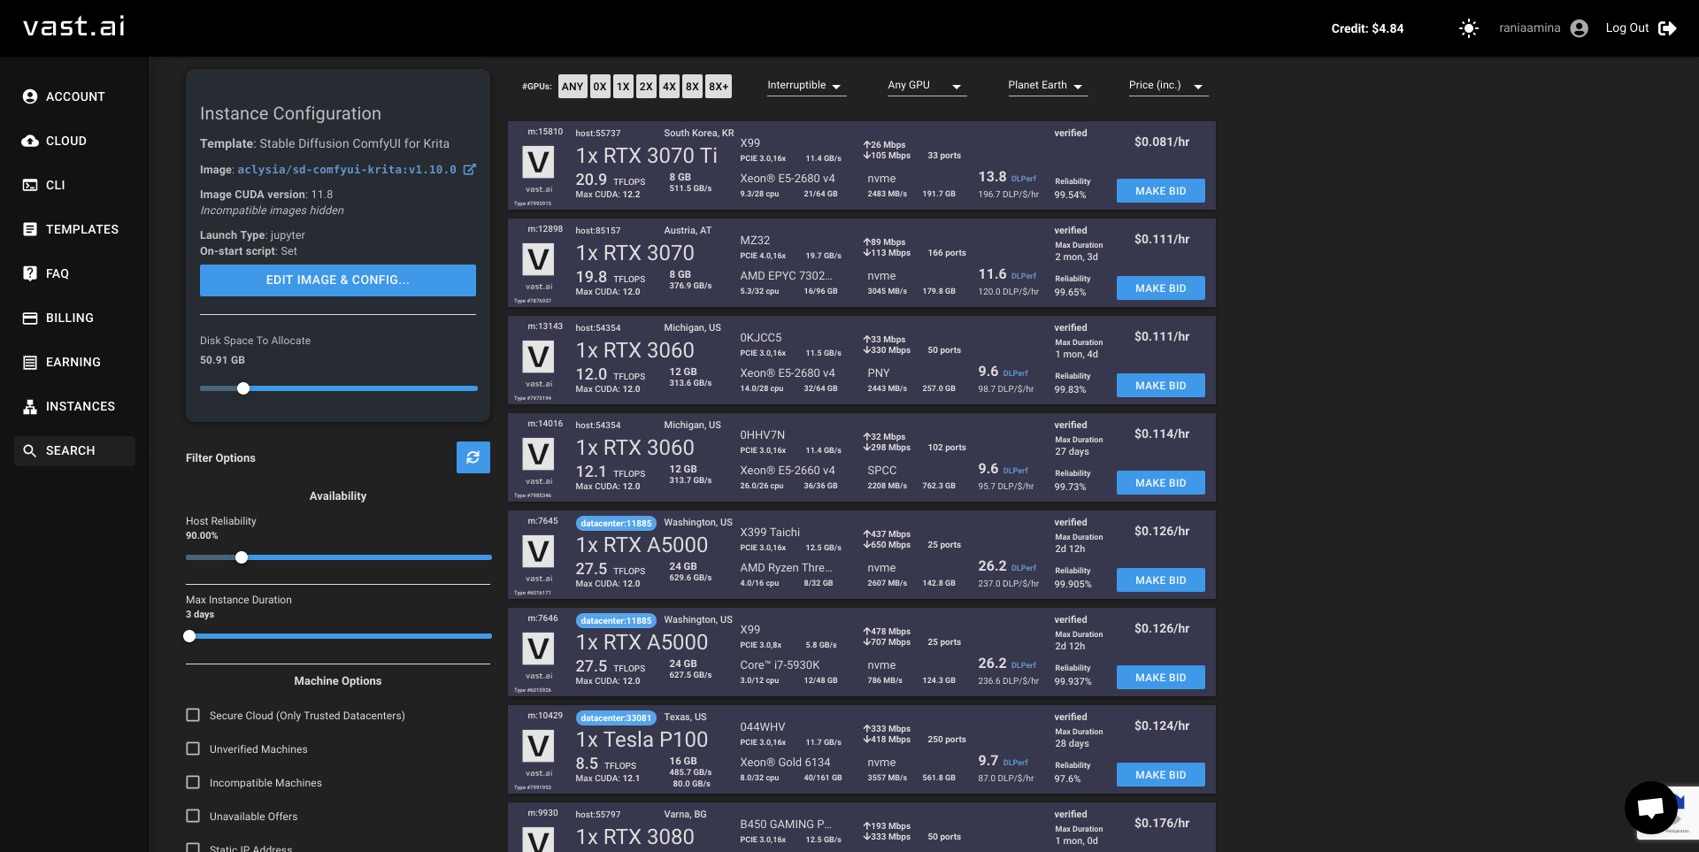Click the vast.ai logo
This screenshot has width=1699, height=852.
click(x=74, y=27)
